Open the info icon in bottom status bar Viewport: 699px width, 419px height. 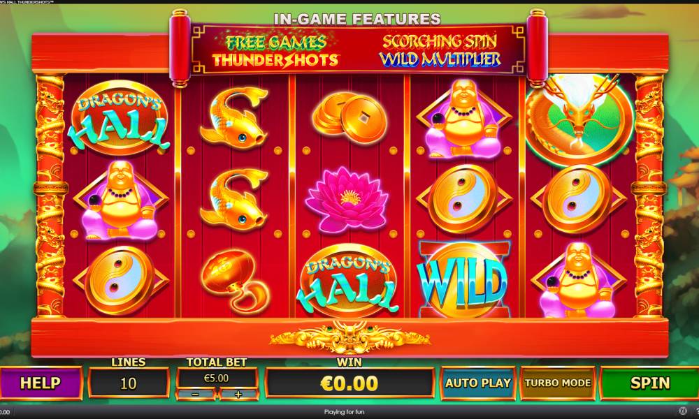coord(682,411)
